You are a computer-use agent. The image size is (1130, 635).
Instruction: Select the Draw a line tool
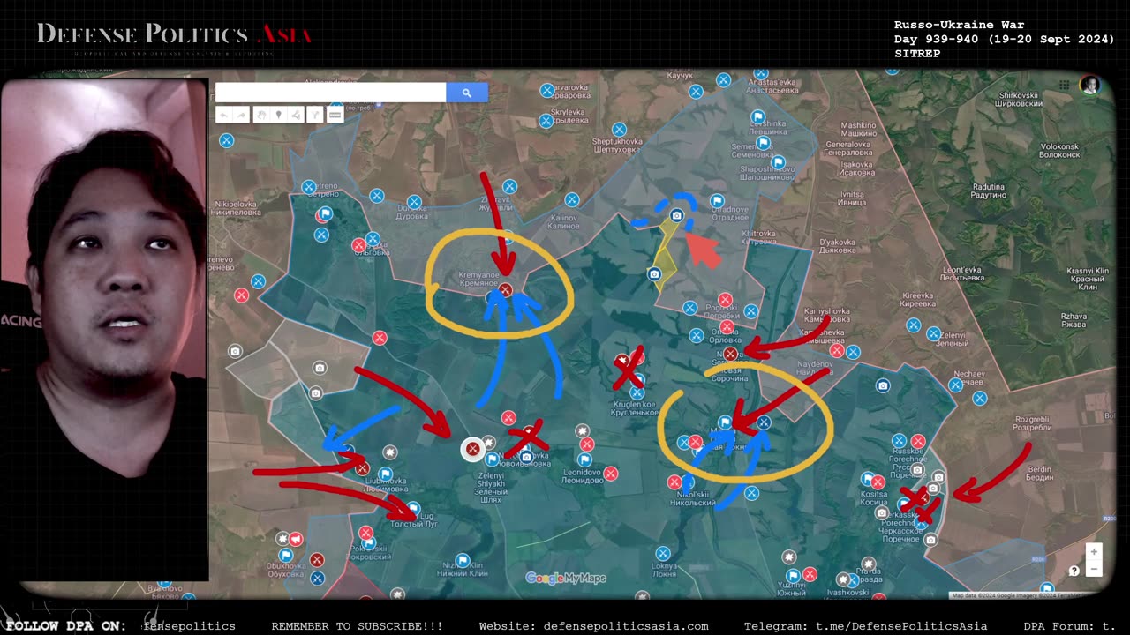pyautogui.click(x=296, y=115)
